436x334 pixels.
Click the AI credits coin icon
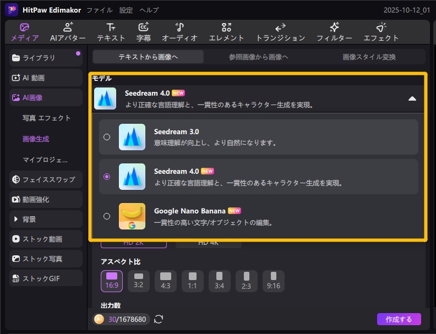pyautogui.click(x=99, y=319)
